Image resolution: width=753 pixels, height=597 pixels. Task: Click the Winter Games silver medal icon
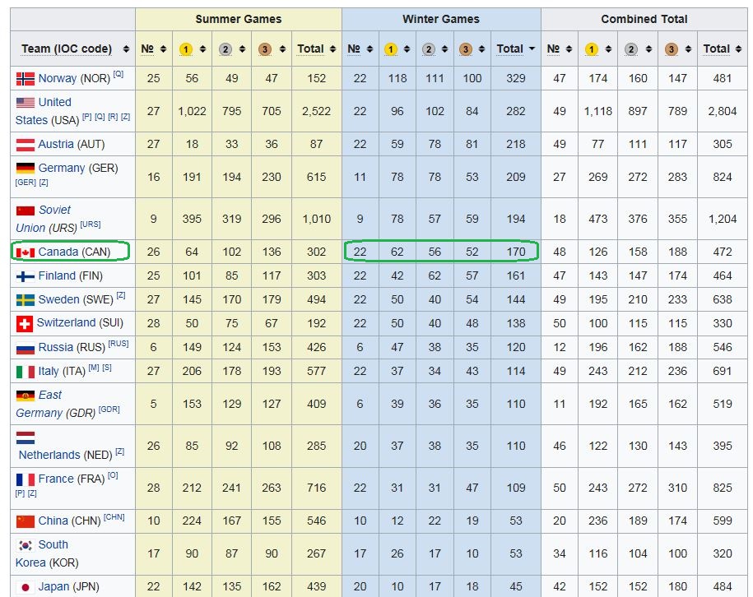428,49
